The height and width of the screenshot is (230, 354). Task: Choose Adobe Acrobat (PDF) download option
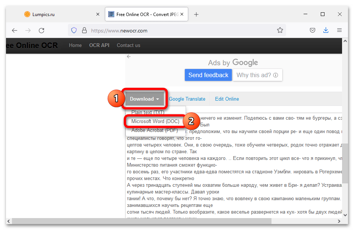155,130
